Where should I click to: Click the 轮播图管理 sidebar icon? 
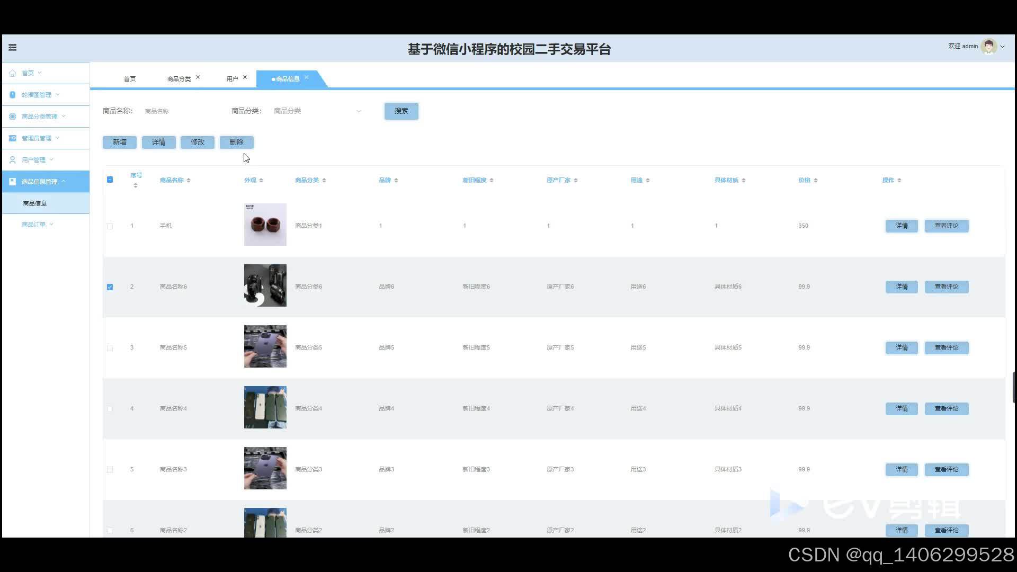point(13,95)
